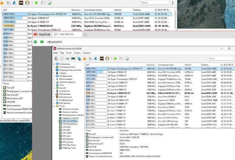Open the Файл menu in AIDA64
The image size is (235, 160).
click(56, 53)
